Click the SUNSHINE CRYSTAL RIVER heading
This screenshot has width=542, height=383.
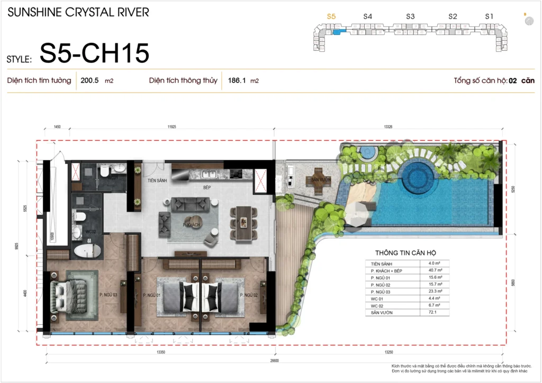pos(78,12)
